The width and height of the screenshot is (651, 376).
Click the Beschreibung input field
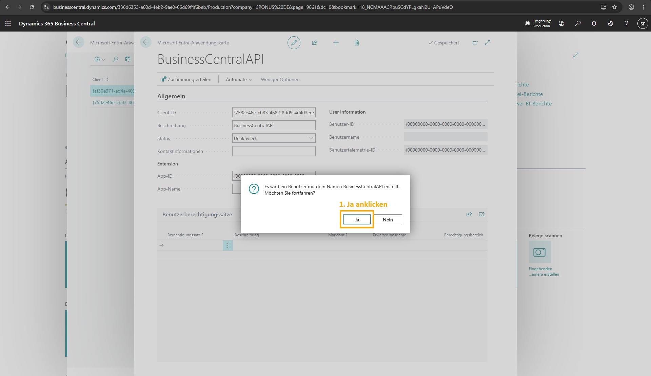click(274, 125)
